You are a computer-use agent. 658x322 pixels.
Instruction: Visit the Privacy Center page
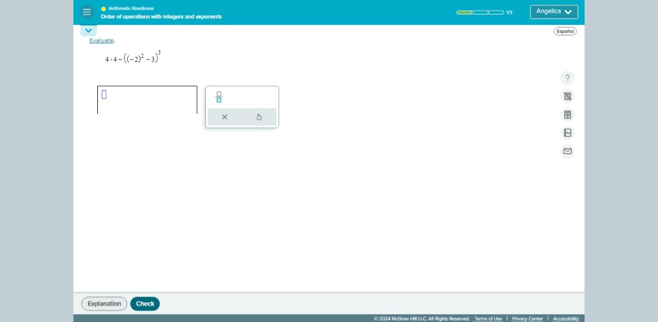pos(526,318)
